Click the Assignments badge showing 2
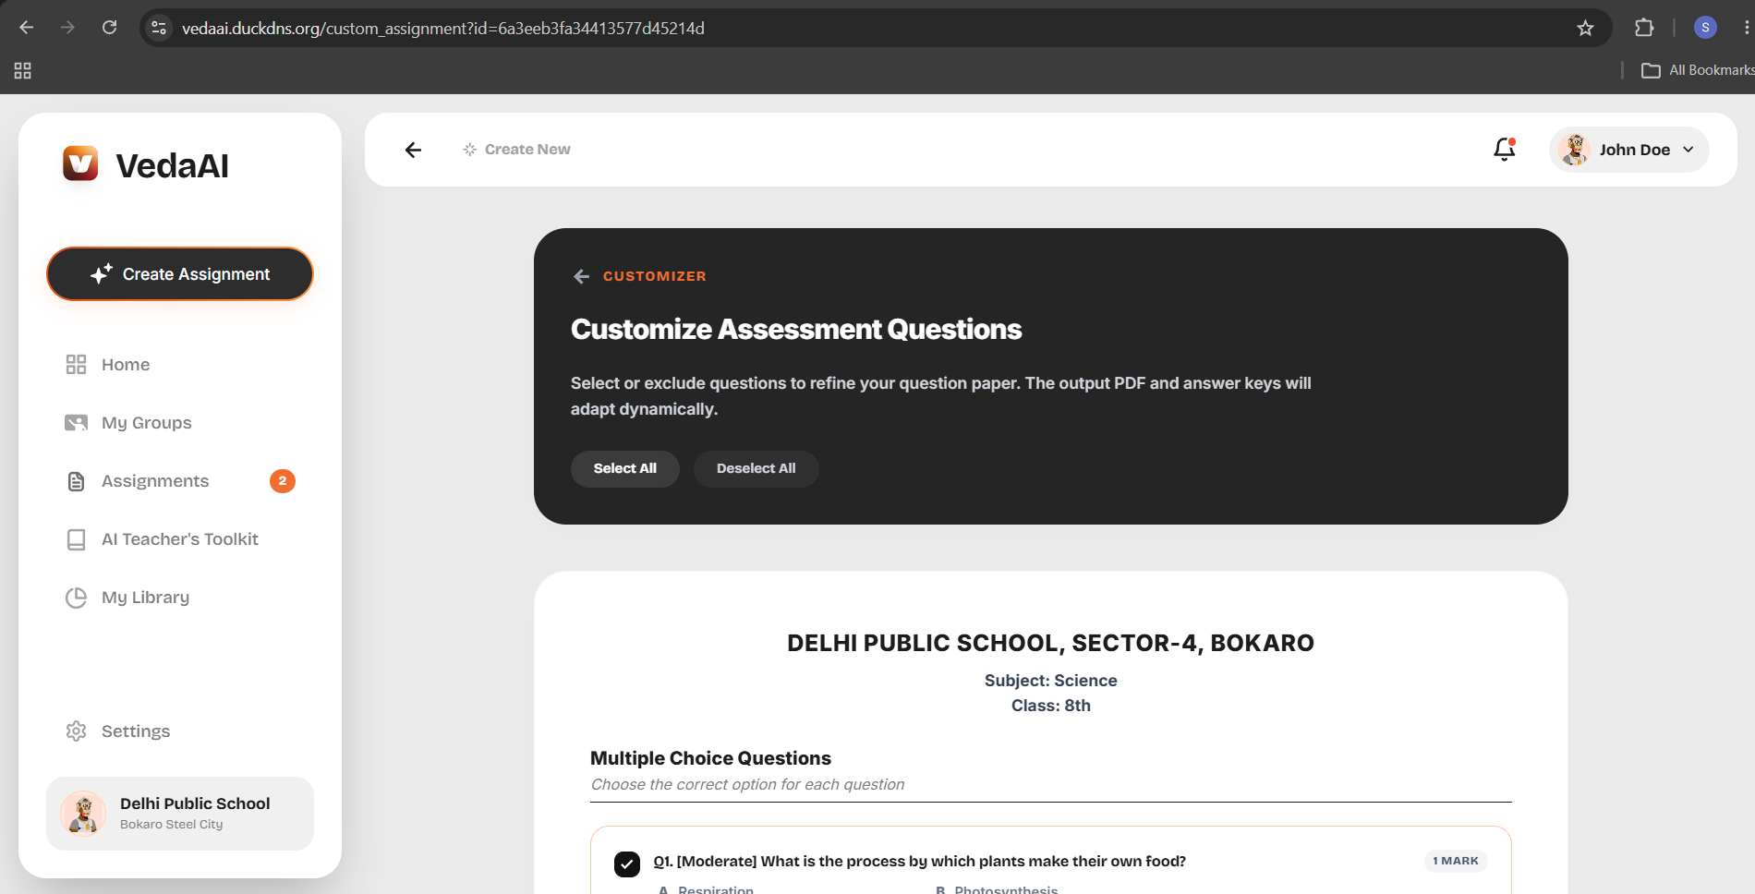The image size is (1755, 894). (283, 481)
